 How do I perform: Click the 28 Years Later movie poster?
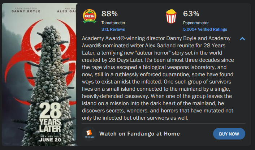(x=39, y=74)
